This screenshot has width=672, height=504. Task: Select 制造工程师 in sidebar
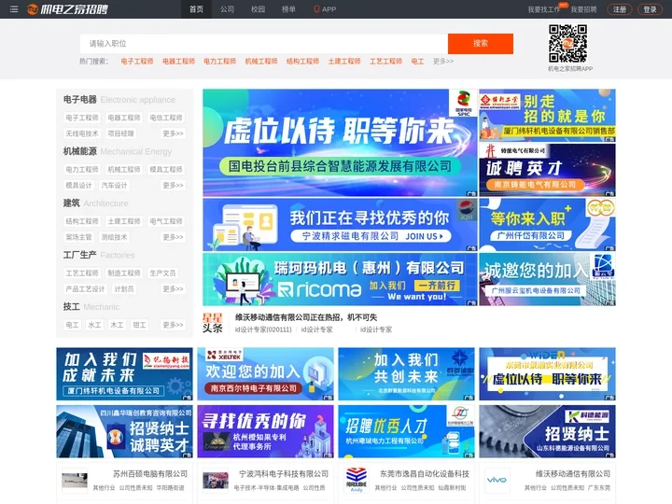124,273
